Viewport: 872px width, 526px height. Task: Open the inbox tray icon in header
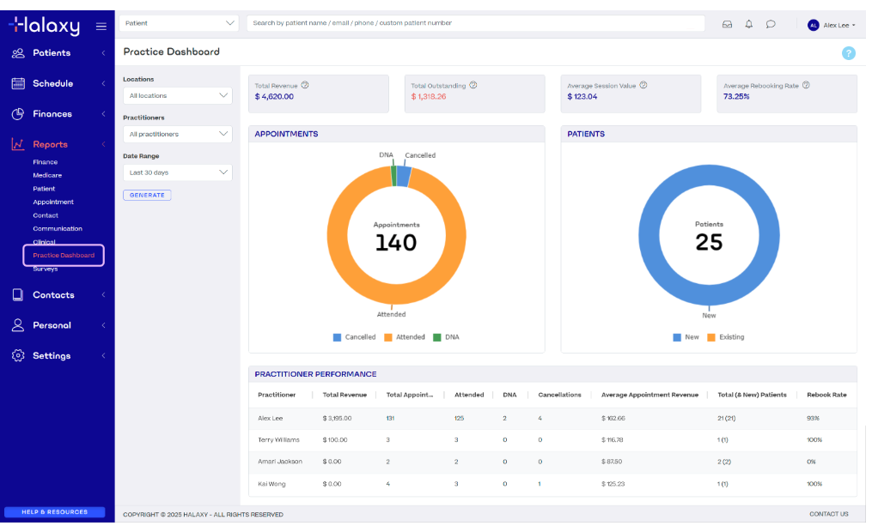[x=727, y=24]
